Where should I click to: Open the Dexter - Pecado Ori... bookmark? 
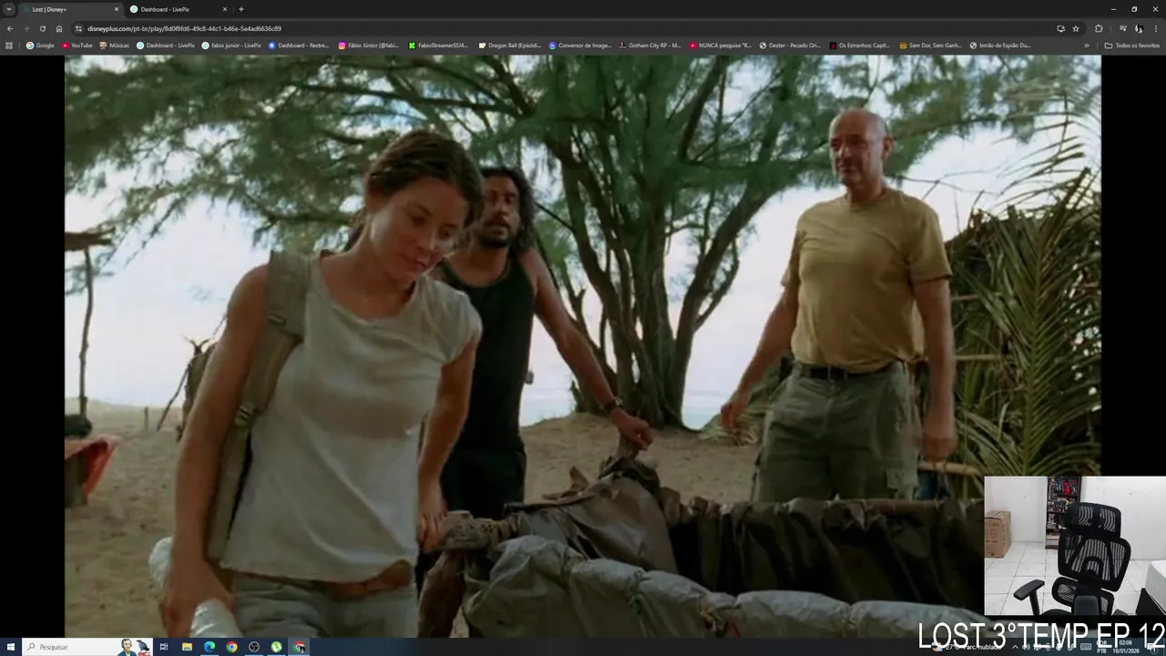coord(790,45)
